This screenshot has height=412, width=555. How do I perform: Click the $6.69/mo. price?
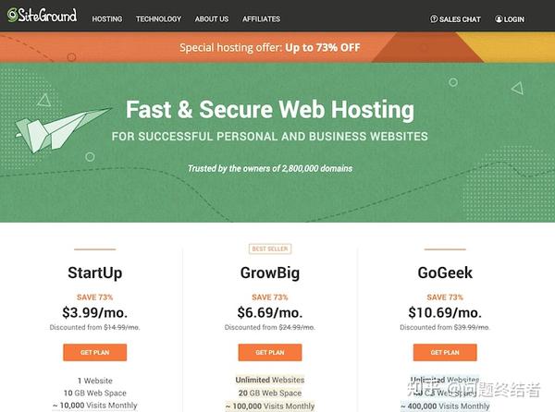tap(269, 312)
